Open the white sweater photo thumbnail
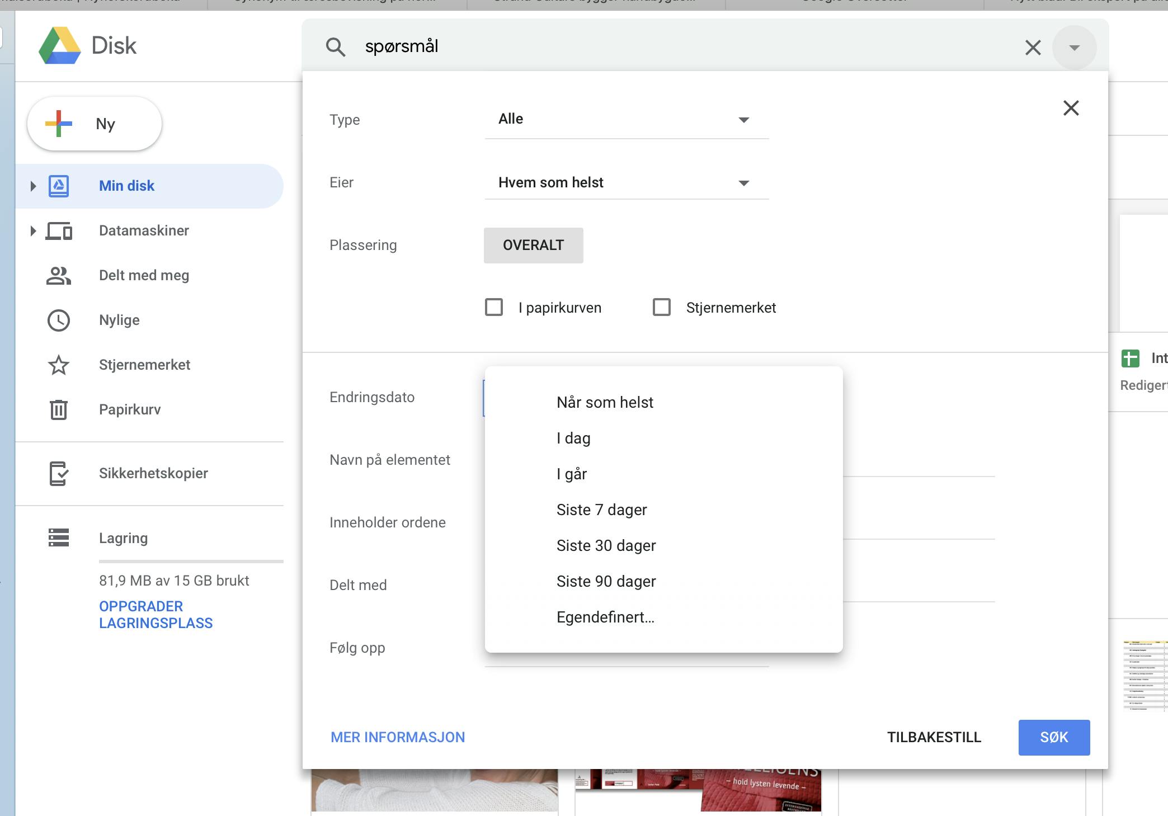The width and height of the screenshot is (1168, 816). click(435, 790)
